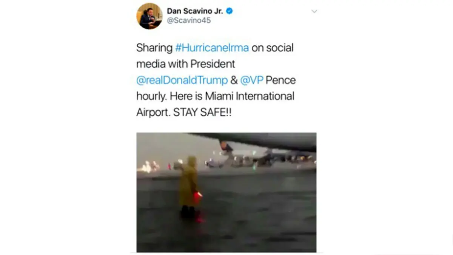The image size is (453, 255).
Task: Click the word Sharing in tweet
Action: pyautogui.click(x=154, y=48)
